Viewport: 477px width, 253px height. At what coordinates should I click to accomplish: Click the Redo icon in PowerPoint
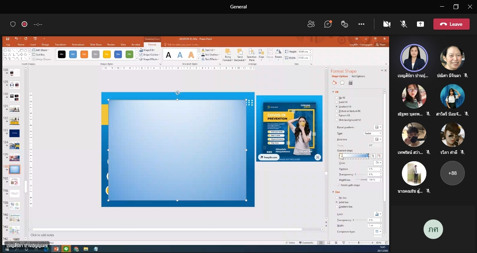(x=25, y=39)
